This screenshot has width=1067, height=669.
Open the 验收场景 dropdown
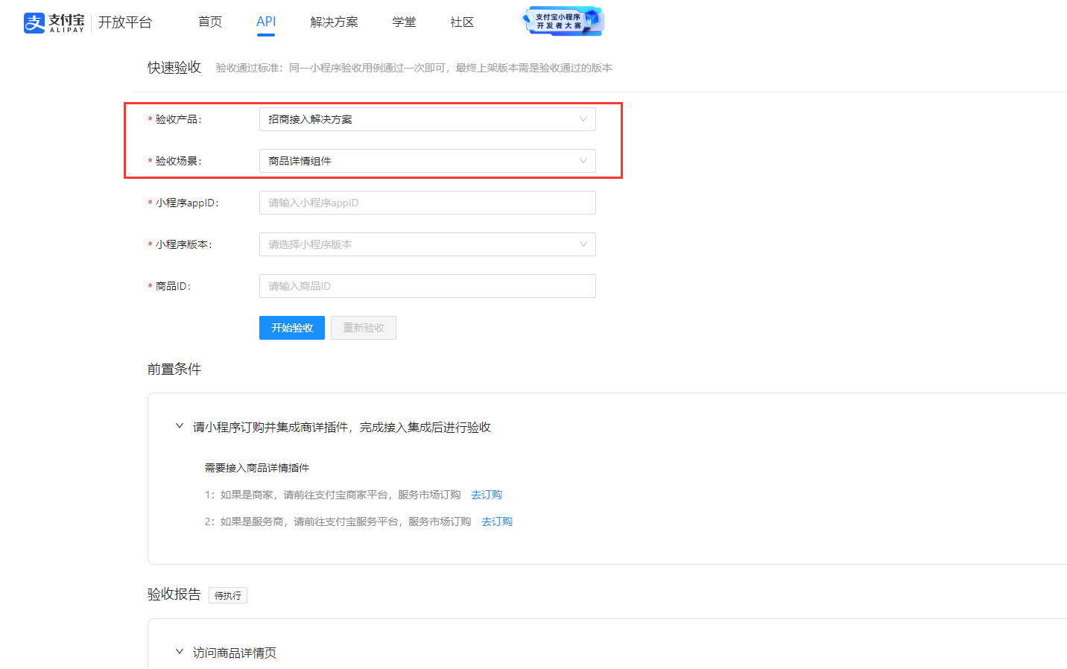pos(427,161)
